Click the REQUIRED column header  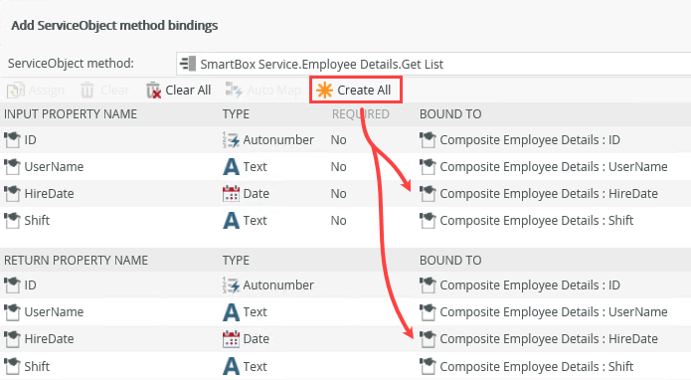[x=361, y=114]
